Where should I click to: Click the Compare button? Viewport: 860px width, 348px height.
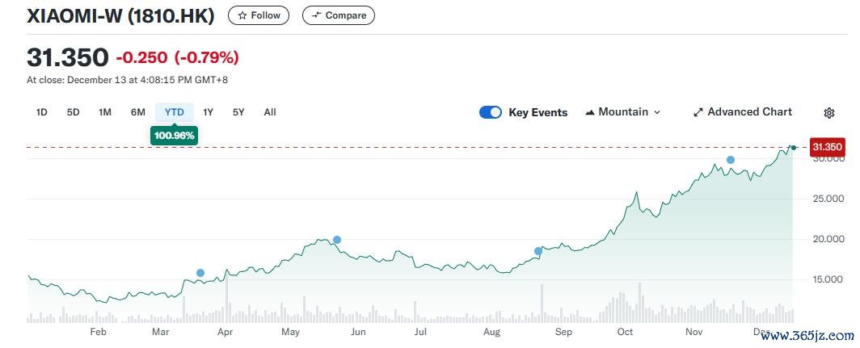(x=339, y=15)
